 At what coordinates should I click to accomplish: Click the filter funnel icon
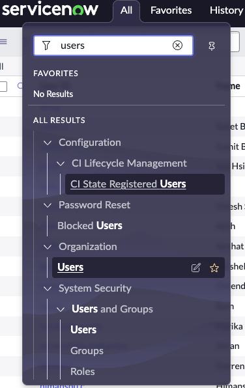pyautogui.click(x=46, y=46)
